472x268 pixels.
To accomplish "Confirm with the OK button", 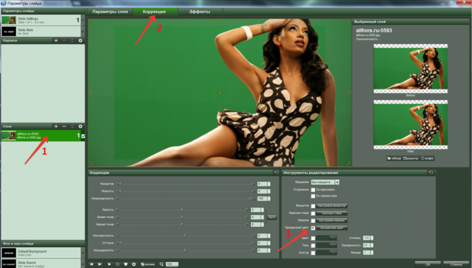I will pyautogui.click(x=427, y=265).
